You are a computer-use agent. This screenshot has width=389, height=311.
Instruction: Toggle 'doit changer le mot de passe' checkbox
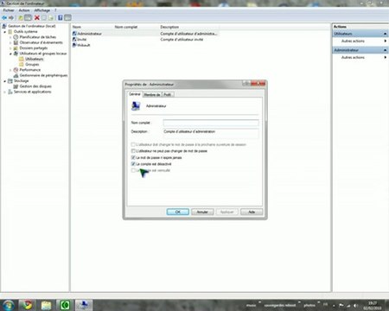[x=133, y=144]
